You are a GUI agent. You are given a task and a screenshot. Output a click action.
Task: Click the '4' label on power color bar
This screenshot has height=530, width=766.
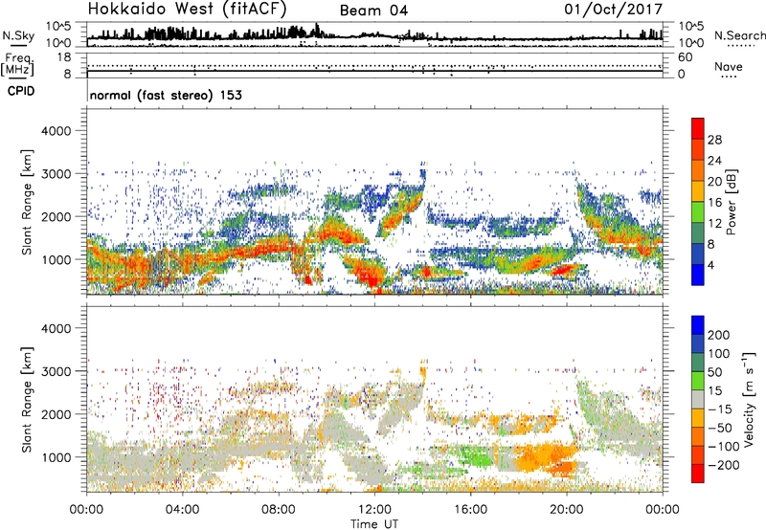coord(710,266)
